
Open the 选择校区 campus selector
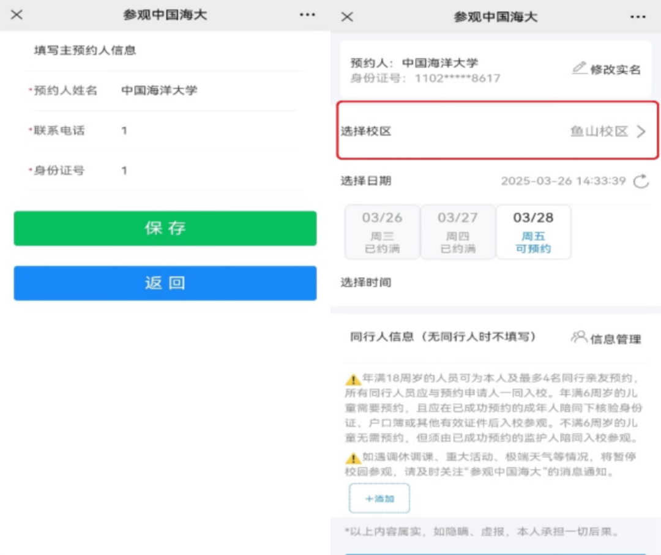pyautogui.click(x=498, y=130)
